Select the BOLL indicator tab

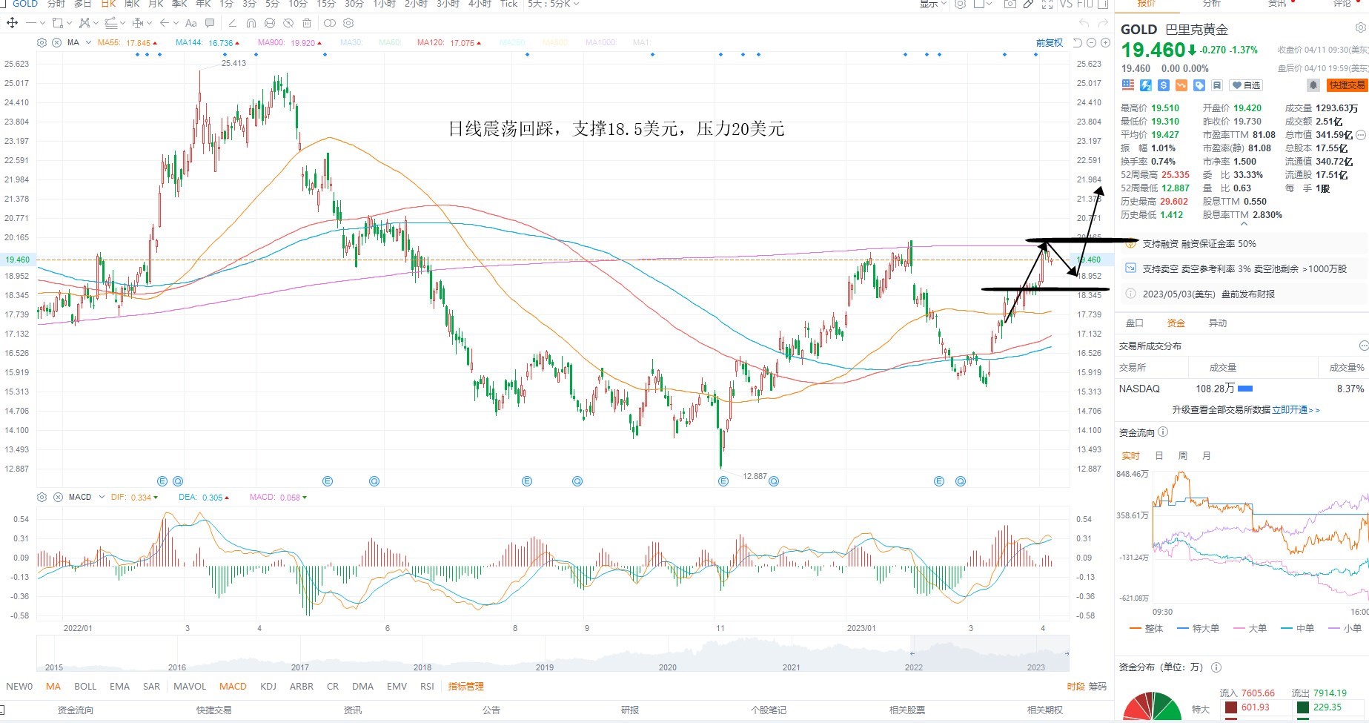pos(85,686)
